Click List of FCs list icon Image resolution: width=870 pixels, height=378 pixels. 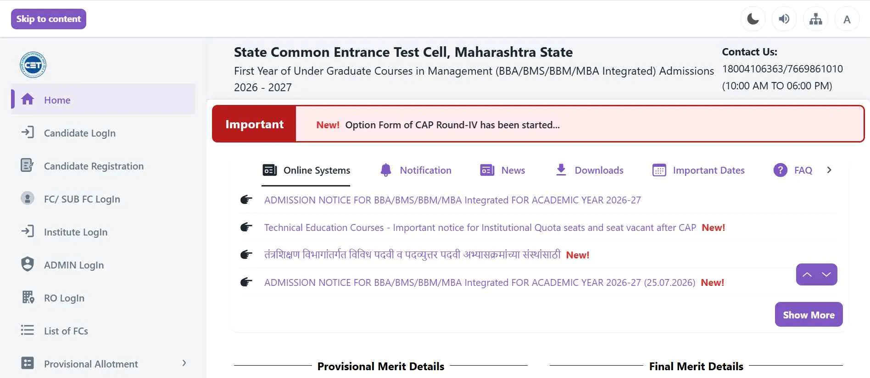pos(28,330)
